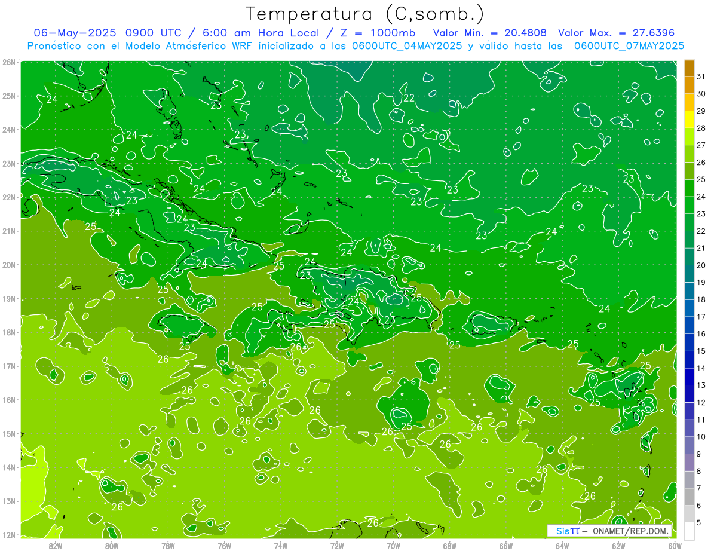Click the 70W longitude axis label
The height and width of the screenshot is (554, 717).
pos(393,546)
